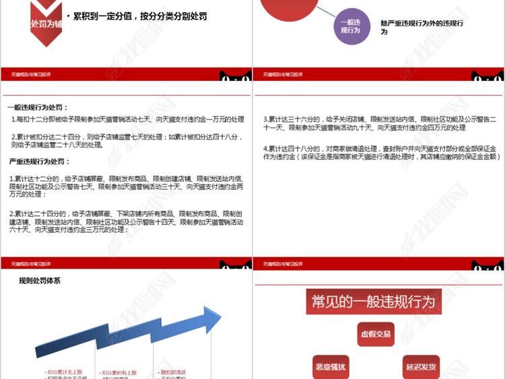Image resolution: width=505 pixels, height=379 pixels.
Task: Click the 延迟发货 red box
Action: click(421, 367)
